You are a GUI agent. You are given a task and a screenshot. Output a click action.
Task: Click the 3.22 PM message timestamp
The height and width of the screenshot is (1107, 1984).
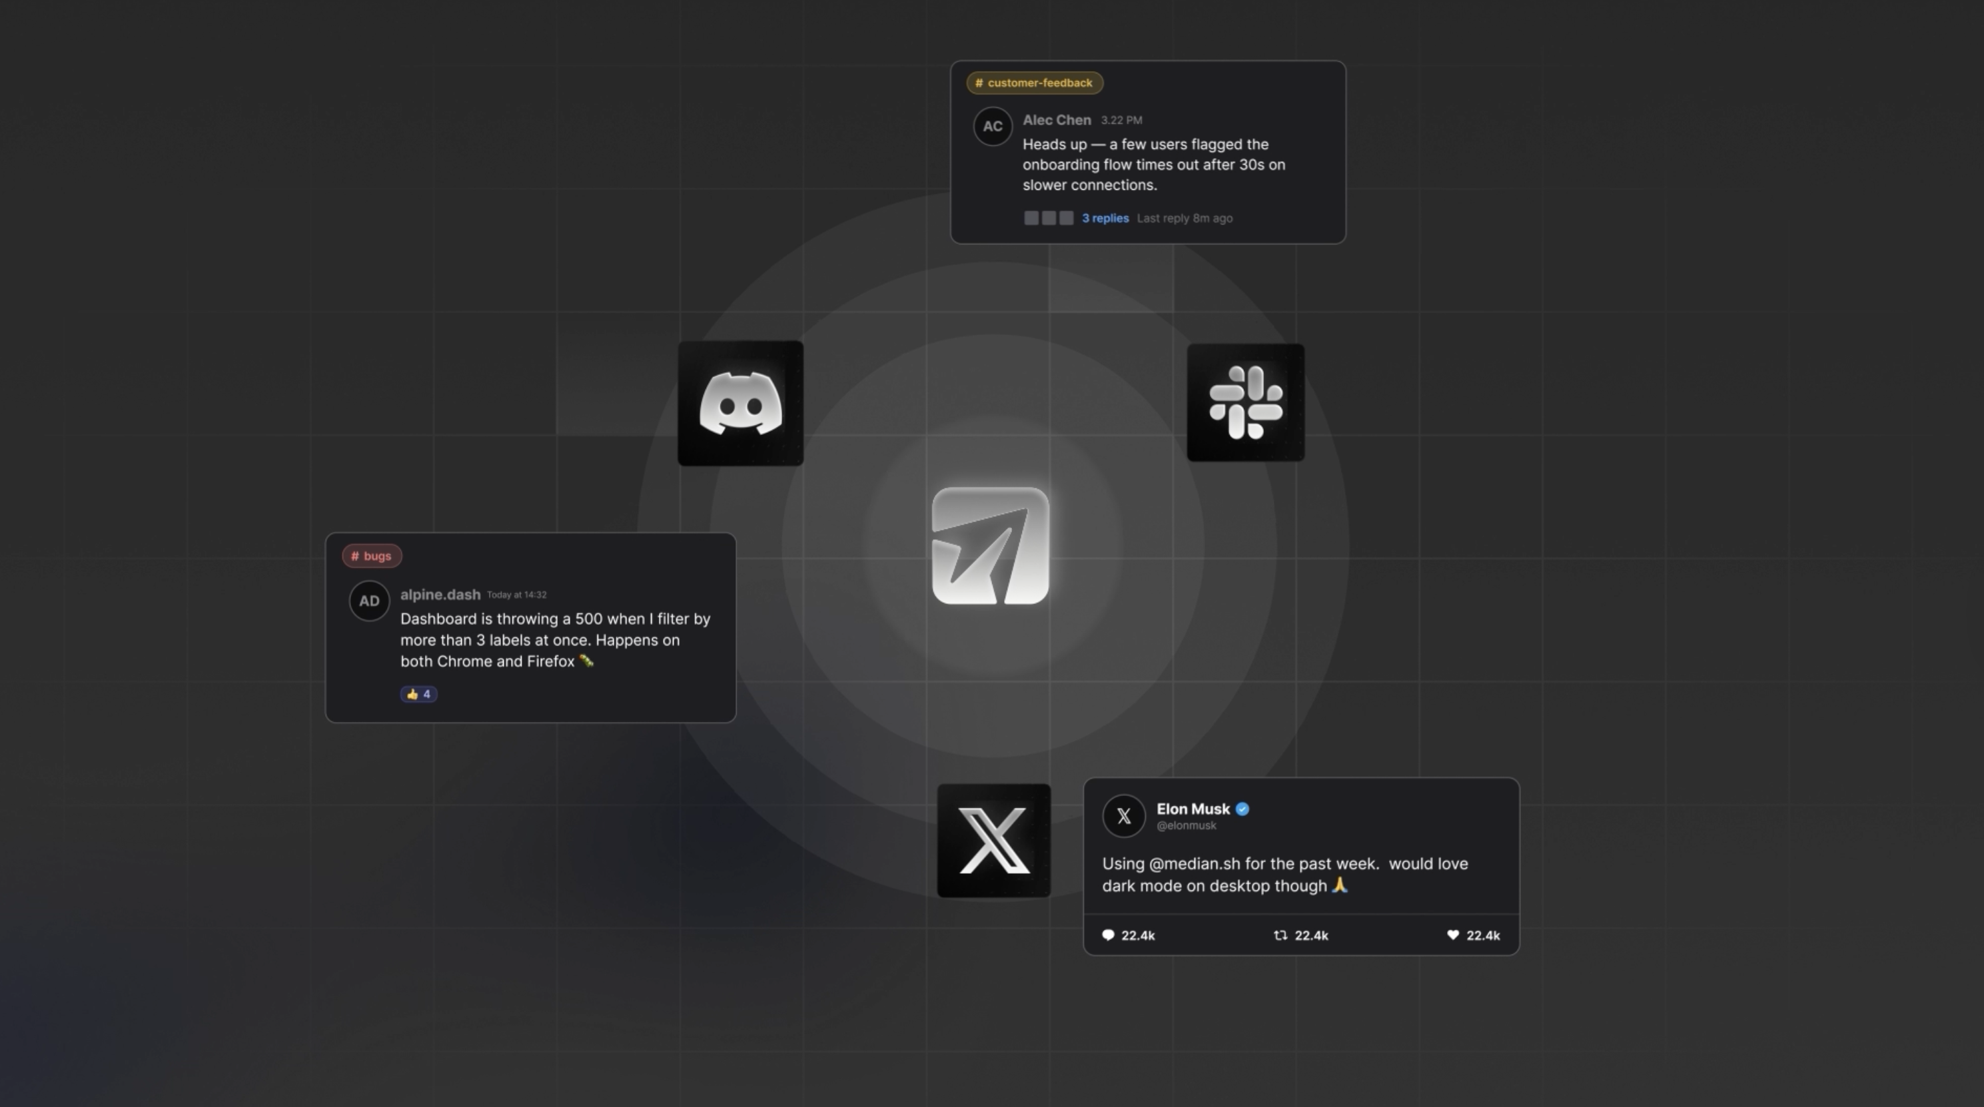1121,121
